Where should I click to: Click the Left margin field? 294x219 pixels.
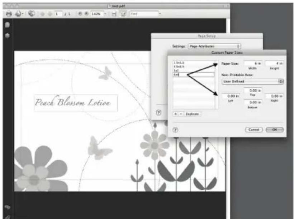pos(231,96)
